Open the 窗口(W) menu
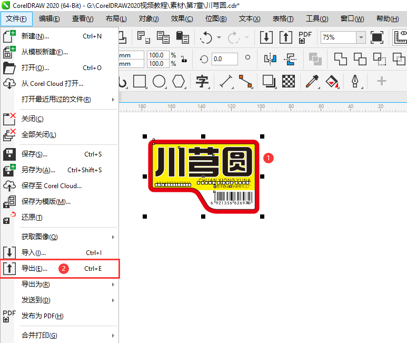Screen dimensions: 407x343 [x=352, y=18]
